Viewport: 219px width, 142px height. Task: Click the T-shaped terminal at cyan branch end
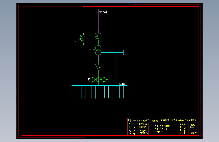123,52
